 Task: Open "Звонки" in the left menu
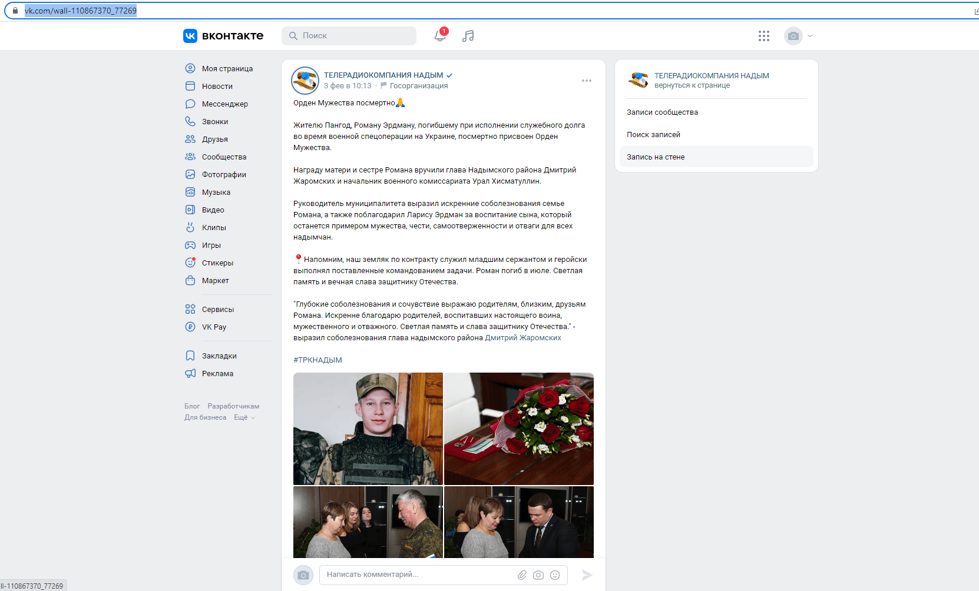pos(215,121)
